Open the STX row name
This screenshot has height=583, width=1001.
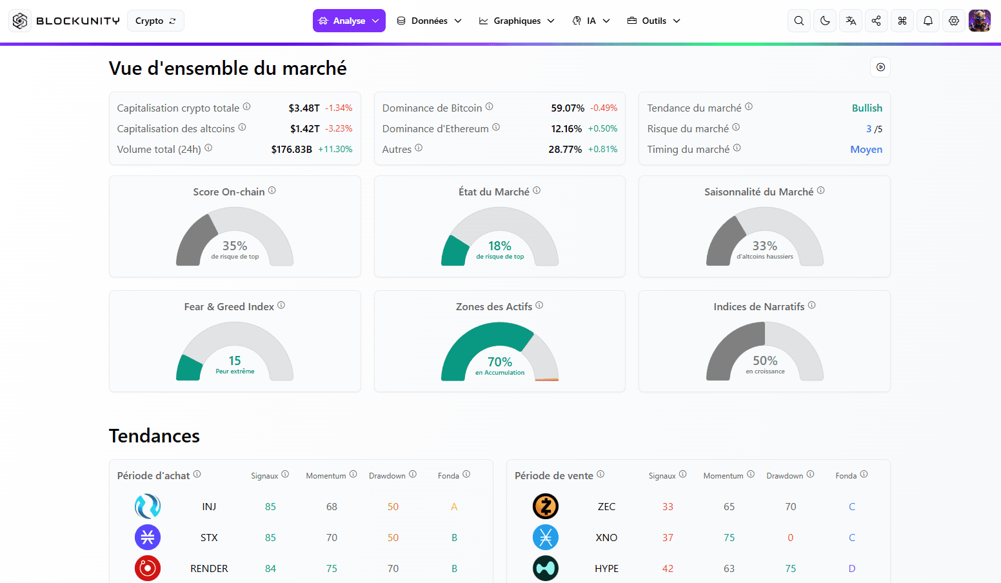coord(209,538)
